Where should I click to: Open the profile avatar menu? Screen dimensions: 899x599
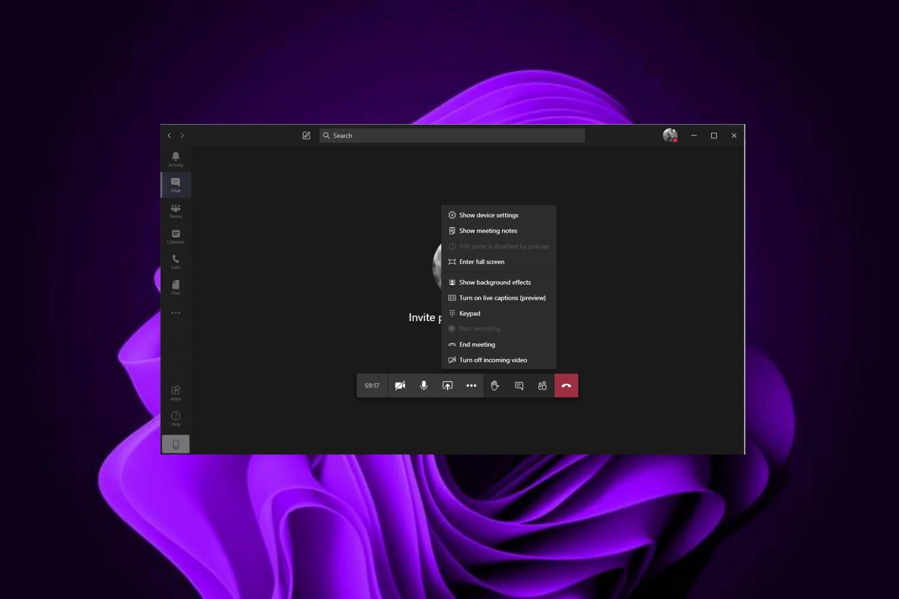coord(670,135)
